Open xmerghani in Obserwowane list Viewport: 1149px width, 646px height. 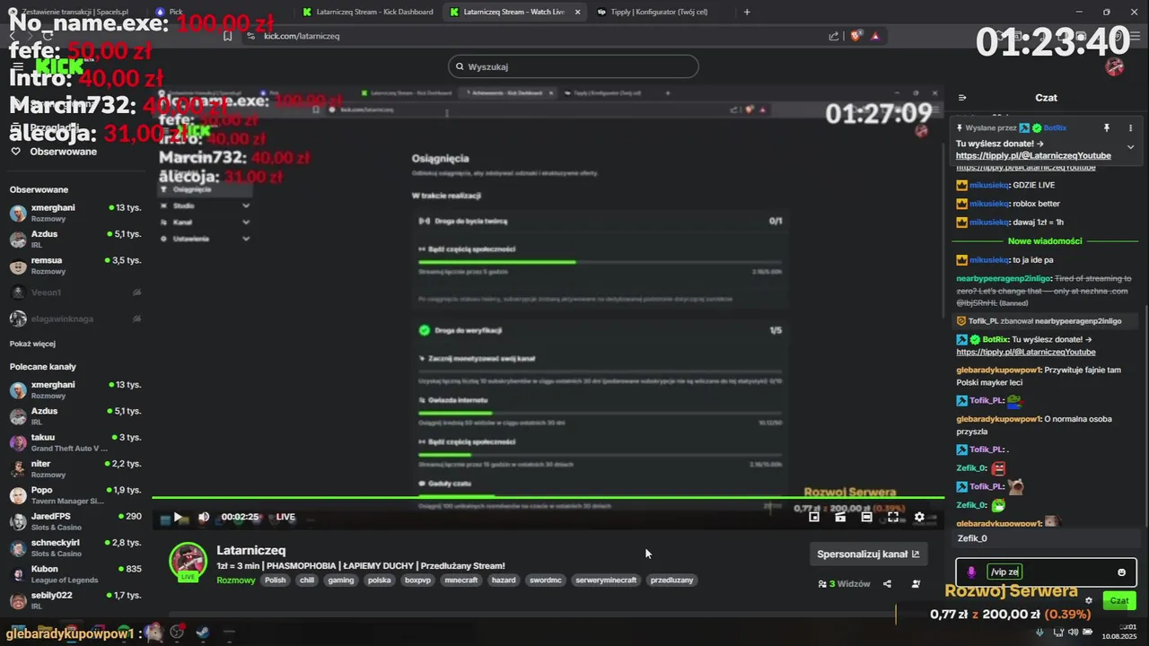75,213
